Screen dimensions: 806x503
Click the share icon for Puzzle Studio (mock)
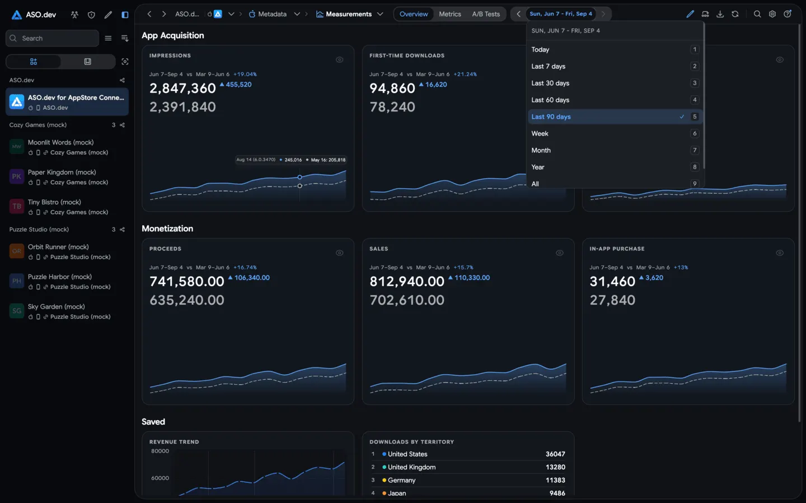tap(123, 230)
